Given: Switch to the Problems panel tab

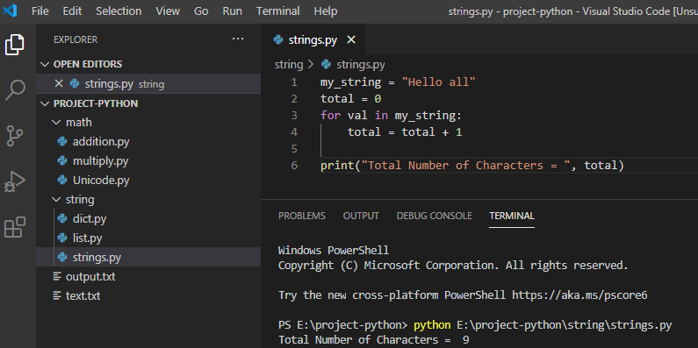Looking at the screenshot, I should point(302,216).
